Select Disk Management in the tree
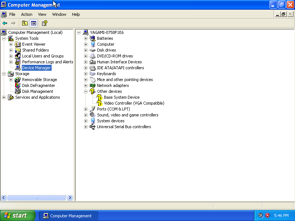This screenshot has width=295, height=221. point(38,91)
